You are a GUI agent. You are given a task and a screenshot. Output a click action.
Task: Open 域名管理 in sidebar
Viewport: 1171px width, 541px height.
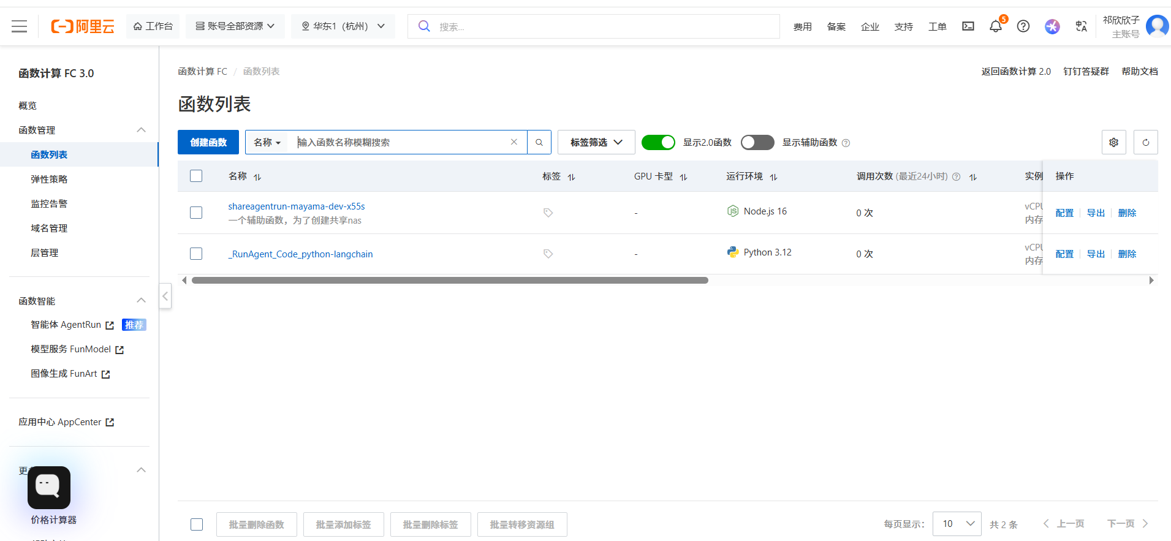click(x=49, y=228)
